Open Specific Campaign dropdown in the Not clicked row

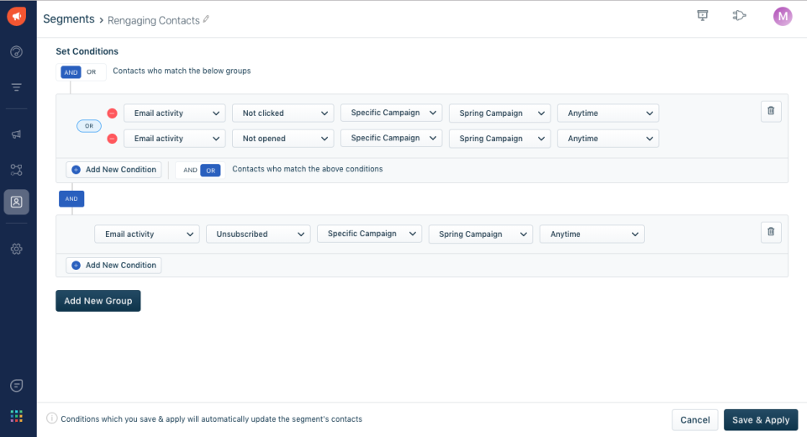[391, 113]
